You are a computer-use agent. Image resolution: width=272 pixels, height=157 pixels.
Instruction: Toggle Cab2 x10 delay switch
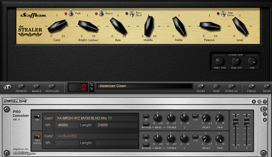point(195,137)
